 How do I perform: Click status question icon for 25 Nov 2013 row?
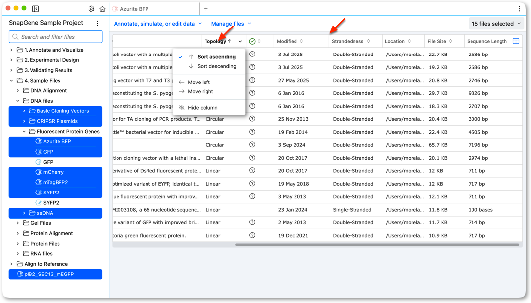(x=252, y=119)
